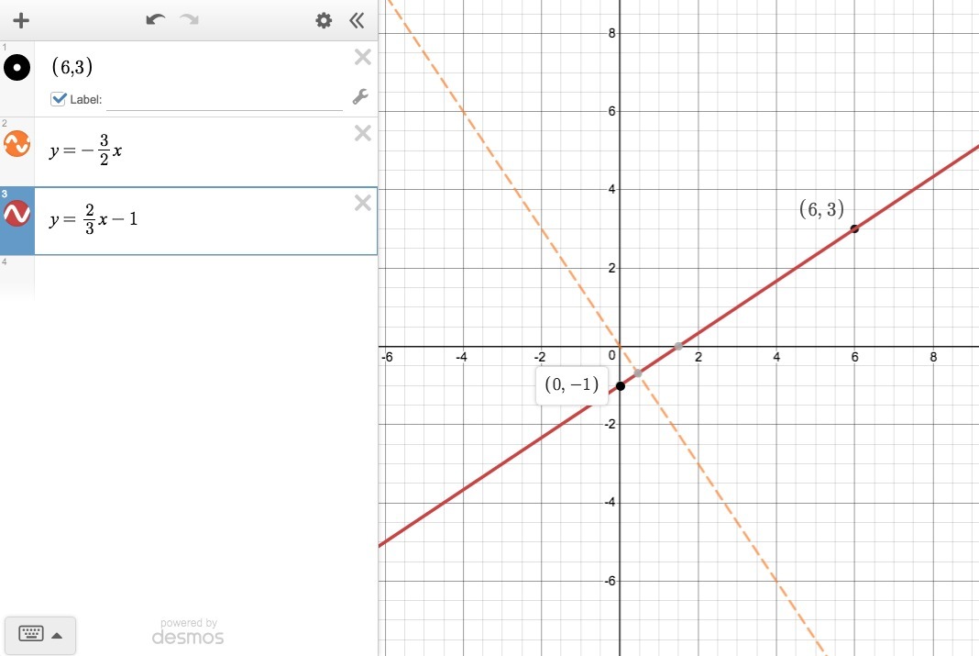Viewport: 979px width, 656px height.
Task: Delete the y=2/3x-1 expression
Action: click(363, 203)
